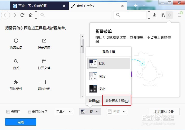Screen dimensions: 185x130
Task: Toggle the 窗口拖拽区 checkbox
Action: coord(29,112)
